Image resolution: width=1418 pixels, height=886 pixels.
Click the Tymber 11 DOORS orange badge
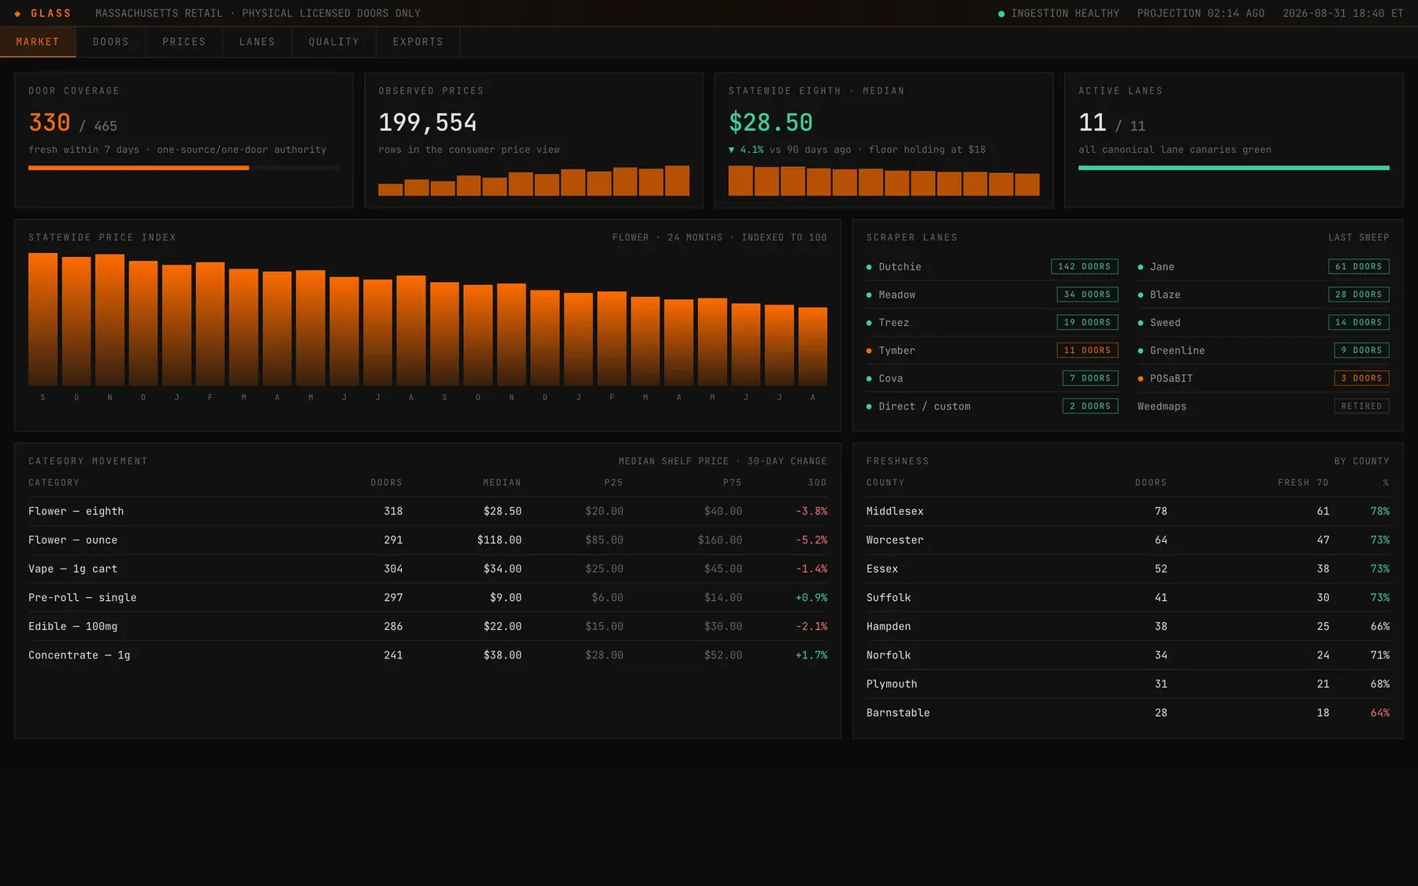1087,350
